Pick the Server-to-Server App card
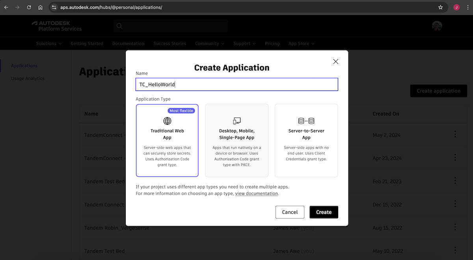Screen dimensions: 473x260 [x=306, y=140]
